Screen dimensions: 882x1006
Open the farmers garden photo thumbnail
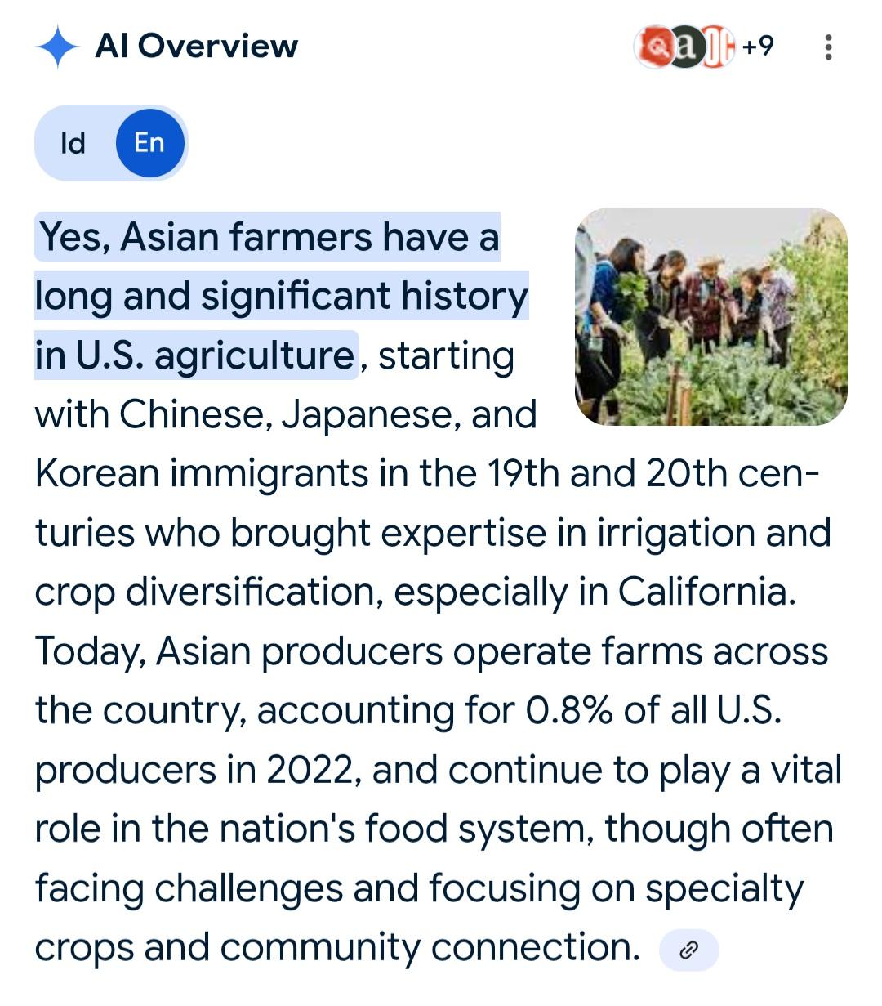710,316
